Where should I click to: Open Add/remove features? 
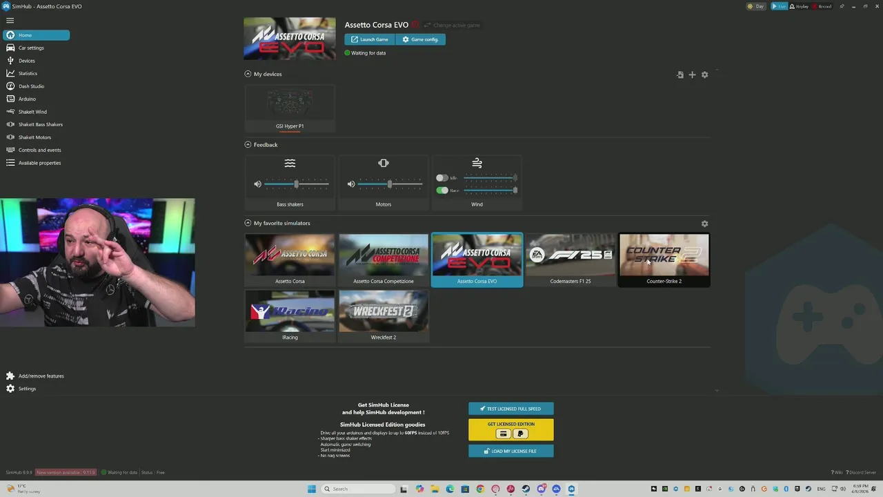point(41,376)
